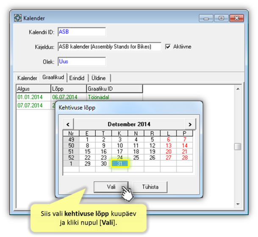Click the Lõpp column header
The image size is (258, 237).
tap(69, 89)
